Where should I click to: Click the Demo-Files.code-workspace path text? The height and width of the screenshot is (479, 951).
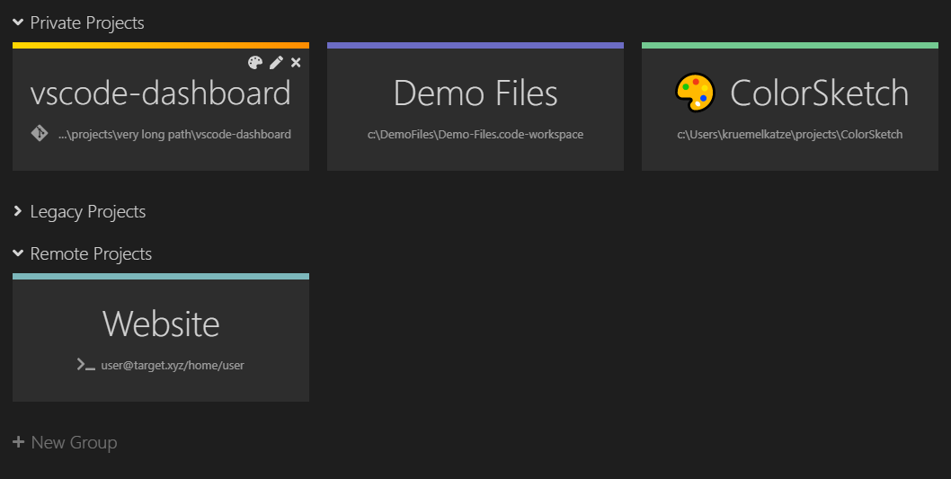click(475, 135)
